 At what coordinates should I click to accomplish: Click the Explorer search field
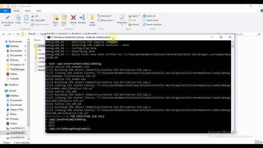(242, 34)
